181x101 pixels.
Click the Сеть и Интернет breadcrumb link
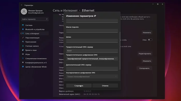click(65, 11)
